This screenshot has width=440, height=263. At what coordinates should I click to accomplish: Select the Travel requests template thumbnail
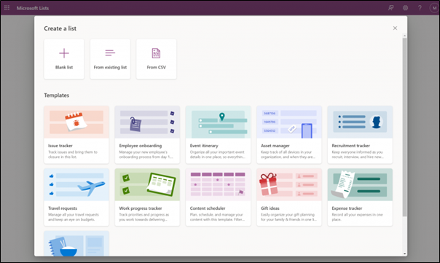click(x=76, y=185)
